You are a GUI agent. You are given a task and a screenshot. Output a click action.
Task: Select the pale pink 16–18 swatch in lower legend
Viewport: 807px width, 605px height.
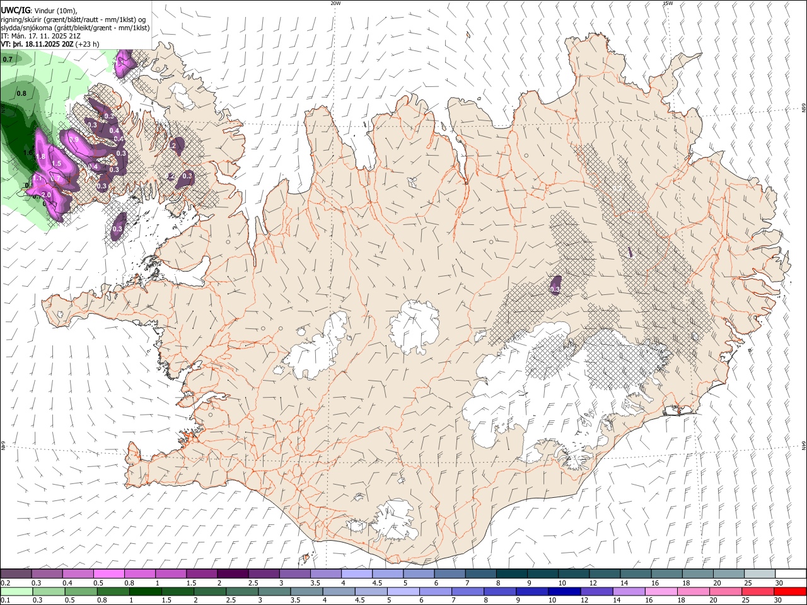tap(661, 591)
